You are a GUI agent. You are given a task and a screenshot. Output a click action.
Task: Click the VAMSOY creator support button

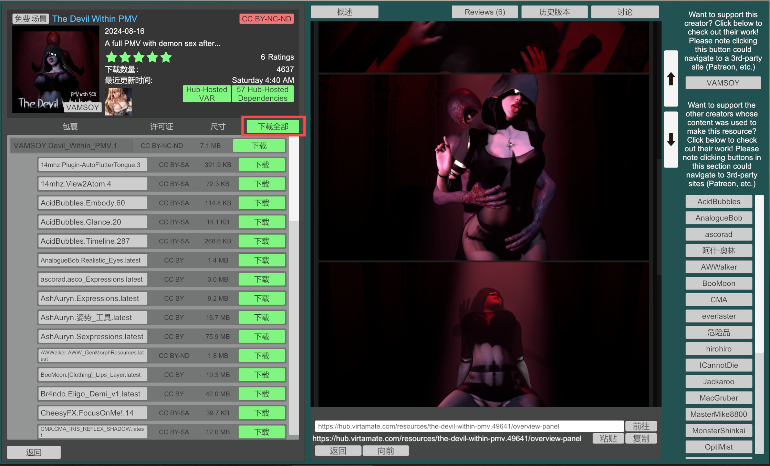coord(723,83)
